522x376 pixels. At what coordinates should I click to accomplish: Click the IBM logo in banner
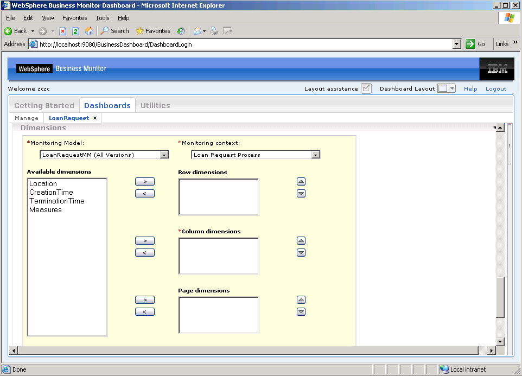[497, 69]
